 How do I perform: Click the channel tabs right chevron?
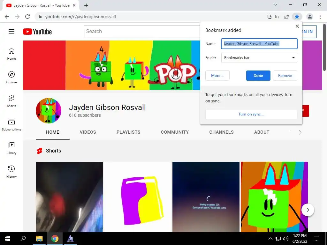(300, 132)
